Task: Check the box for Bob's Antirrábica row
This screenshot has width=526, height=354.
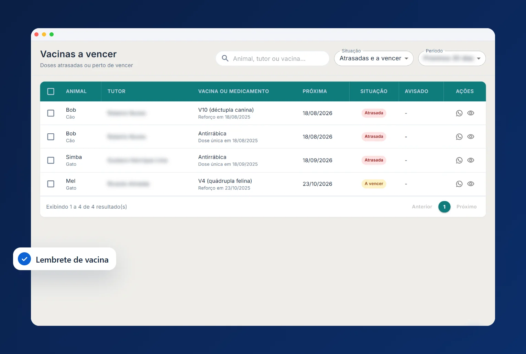Action: (51, 137)
